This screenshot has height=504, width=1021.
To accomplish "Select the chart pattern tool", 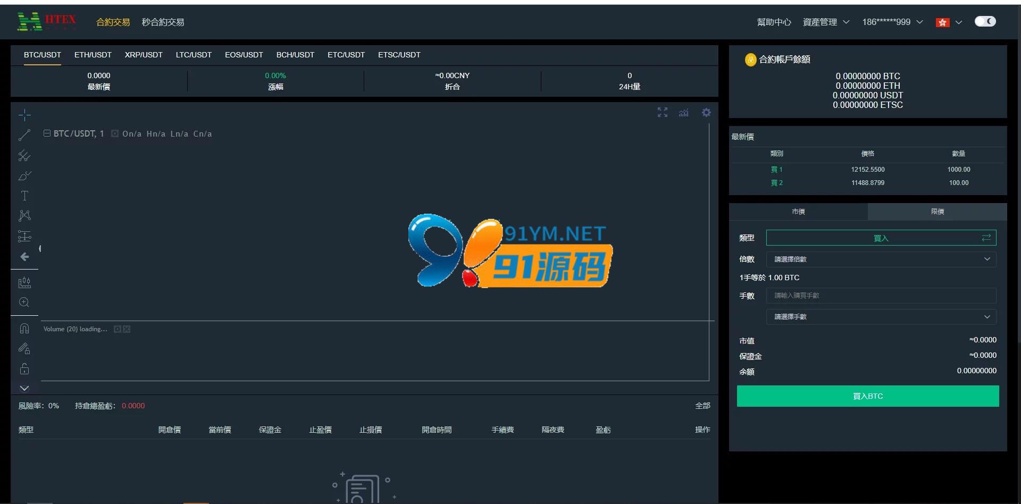I will 24,216.
